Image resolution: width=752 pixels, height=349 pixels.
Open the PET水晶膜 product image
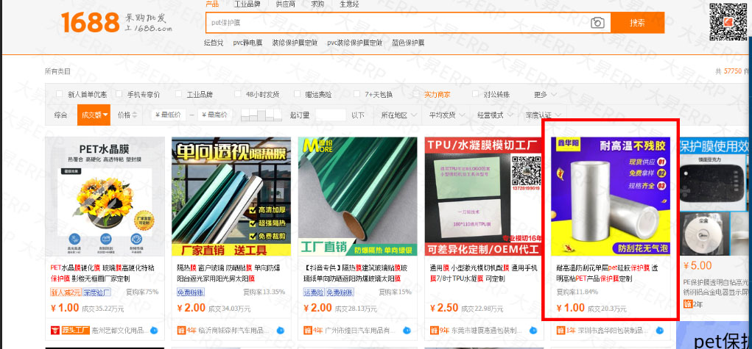pyautogui.click(x=105, y=196)
